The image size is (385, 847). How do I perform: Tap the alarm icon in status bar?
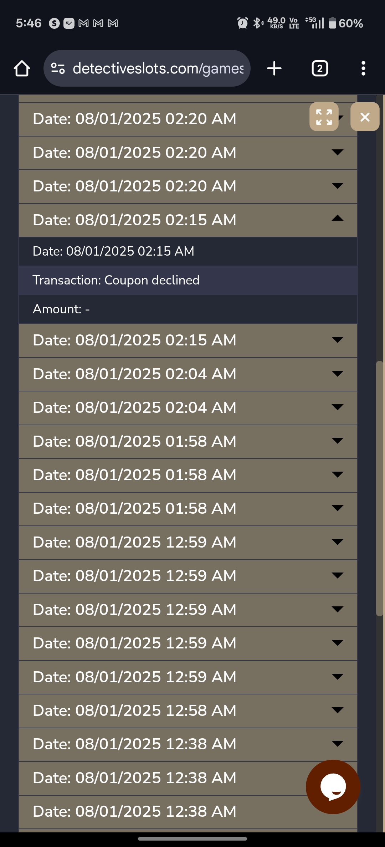pyautogui.click(x=242, y=23)
